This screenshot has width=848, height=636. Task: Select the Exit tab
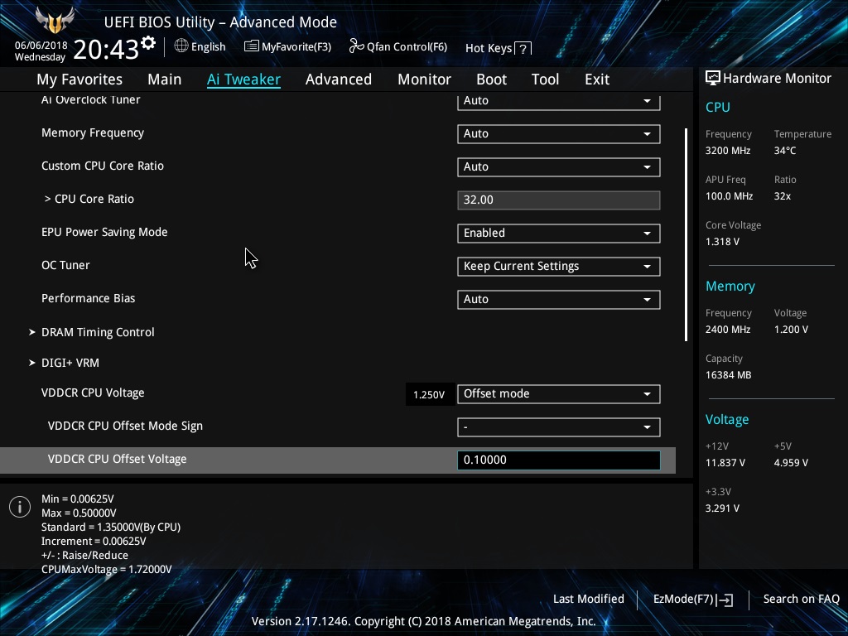[597, 79]
